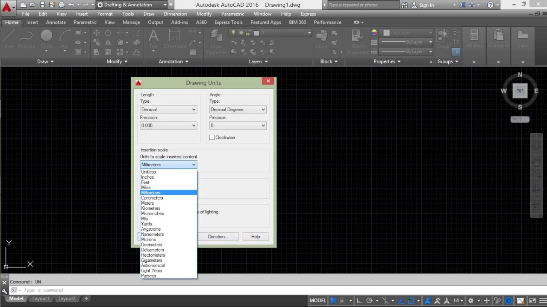Toggle annotation visibility icon in status bar
This screenshot has width=547, height=307.
tap(427, 300)
